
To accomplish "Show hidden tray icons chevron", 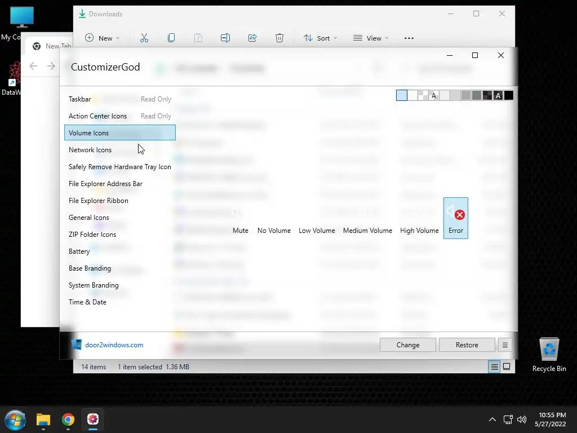I will click(x=492, y=419).
